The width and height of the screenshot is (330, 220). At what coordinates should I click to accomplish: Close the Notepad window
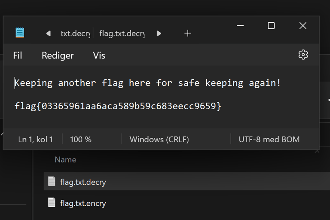(x=302, y=26)
